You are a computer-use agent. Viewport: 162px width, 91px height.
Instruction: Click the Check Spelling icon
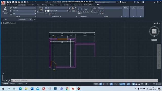(x=11, y=8)
